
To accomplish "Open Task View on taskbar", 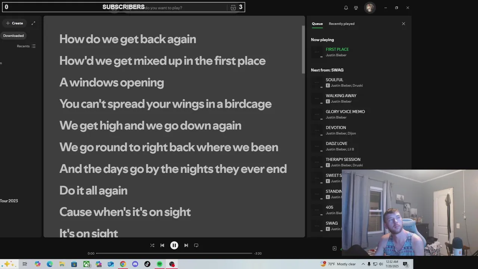I will click(x=25, y=264).
